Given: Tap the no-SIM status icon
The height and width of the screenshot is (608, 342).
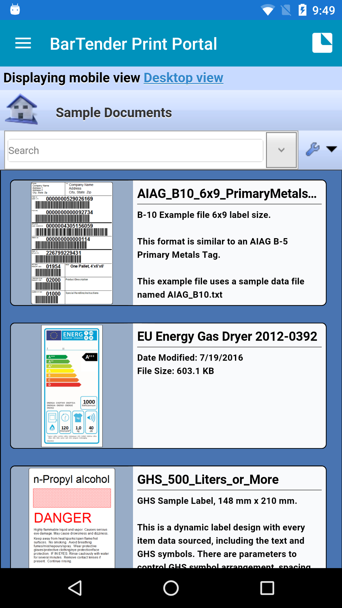Looking at the screenshot, I should coord(286,10).
